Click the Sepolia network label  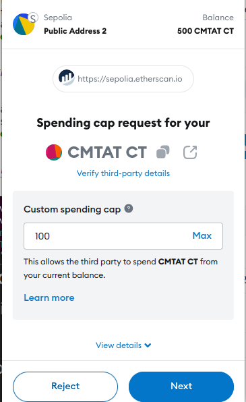pyautogui.click(x=58, y=18)
